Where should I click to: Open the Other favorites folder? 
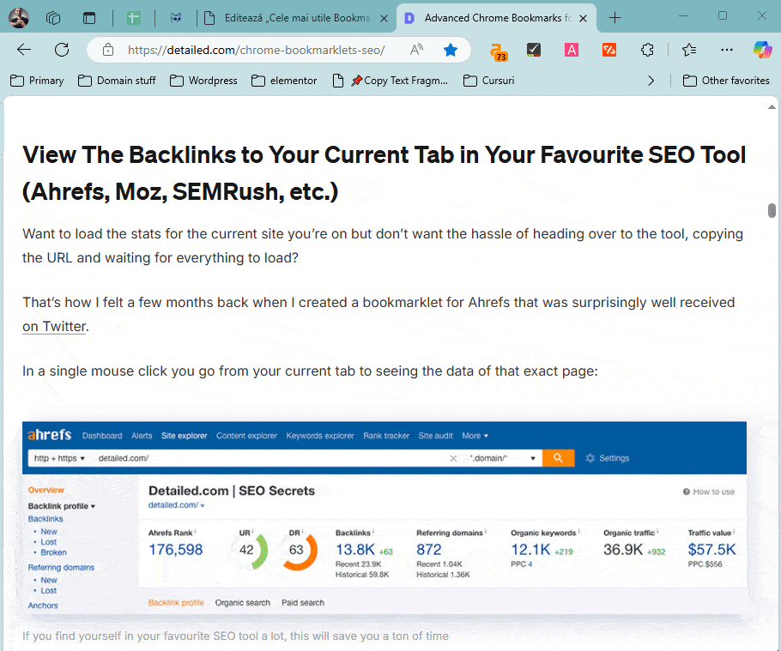[x=726, y=81]
